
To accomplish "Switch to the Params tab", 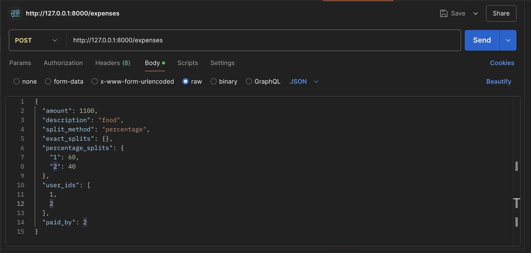I will click(20, 63).
